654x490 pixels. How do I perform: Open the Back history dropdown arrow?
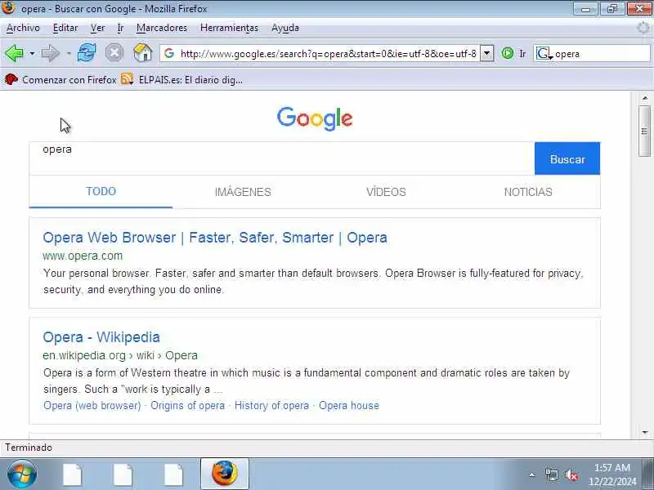click(x=32, y=54)
